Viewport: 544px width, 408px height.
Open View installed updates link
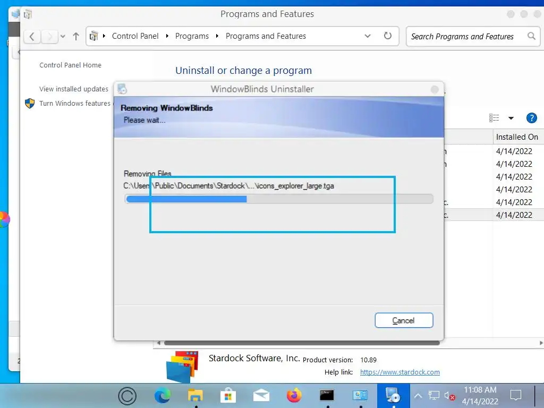(x=73, y=89)
